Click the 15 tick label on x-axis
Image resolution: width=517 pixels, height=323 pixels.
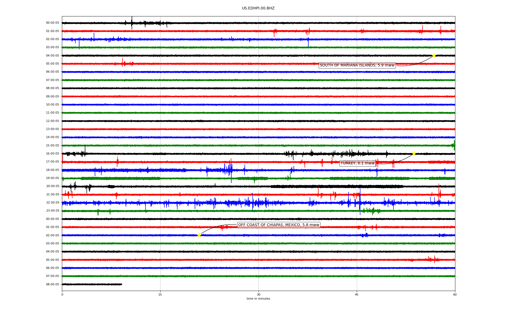160,294
